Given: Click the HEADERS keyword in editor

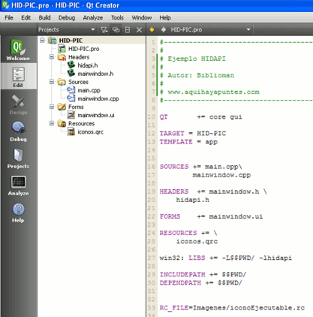Looking at the screenshot, I should (174, 192).
